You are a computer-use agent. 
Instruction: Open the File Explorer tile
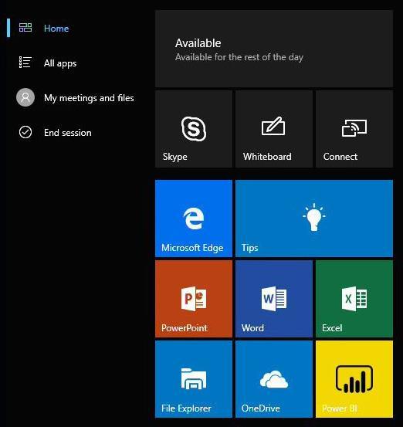pos(194,379)
